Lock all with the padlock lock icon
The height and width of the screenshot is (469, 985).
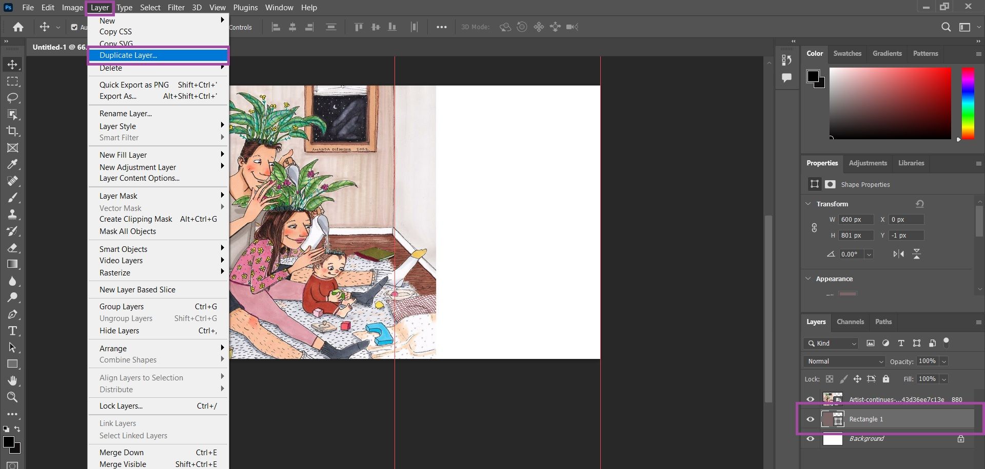coord(886,379)
